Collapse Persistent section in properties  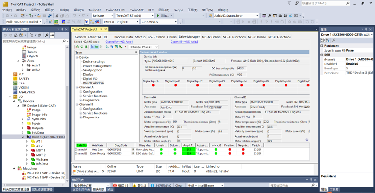(x=322, y=46)
